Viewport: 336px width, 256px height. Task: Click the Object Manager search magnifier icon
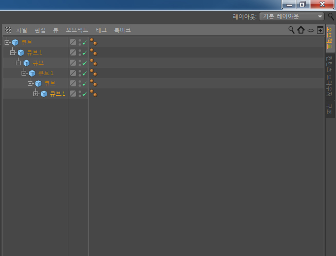click(x=291, y=30)
